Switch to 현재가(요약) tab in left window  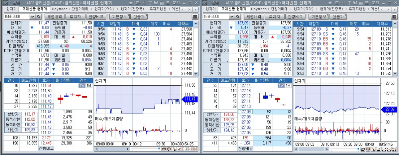[104, 9]
